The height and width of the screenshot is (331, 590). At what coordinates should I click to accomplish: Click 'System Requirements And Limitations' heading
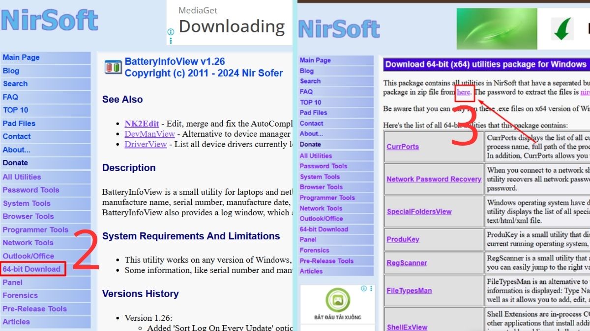[191, 236]
